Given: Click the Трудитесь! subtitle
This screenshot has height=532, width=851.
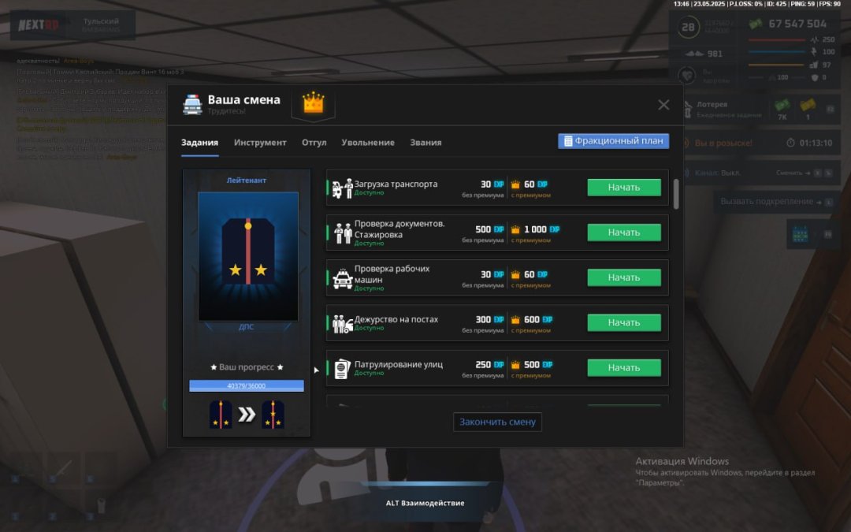Looking at the screenshot, I should pos(226,111).
